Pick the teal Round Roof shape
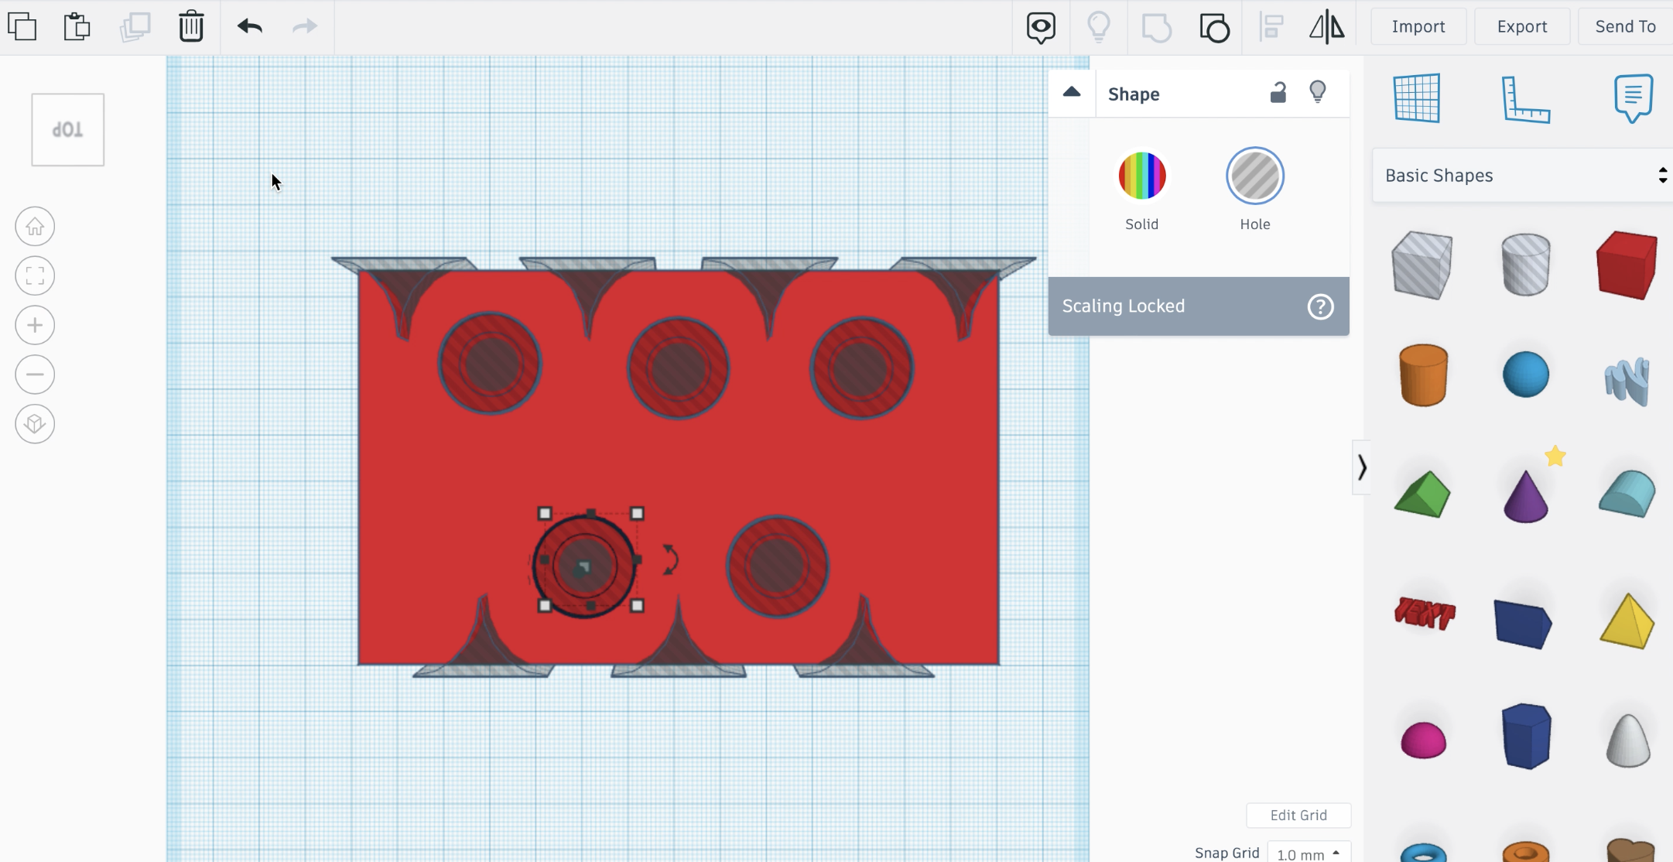This screenshot has width=1673, height=862. click(1627, 493)
